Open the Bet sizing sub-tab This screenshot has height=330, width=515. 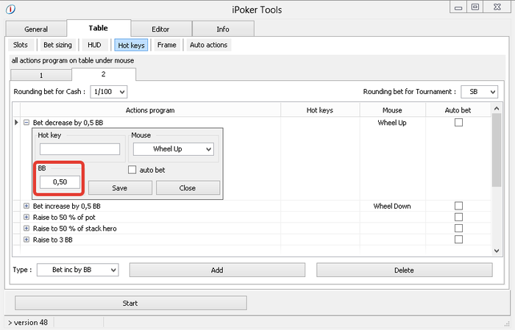tap(58, 45)
